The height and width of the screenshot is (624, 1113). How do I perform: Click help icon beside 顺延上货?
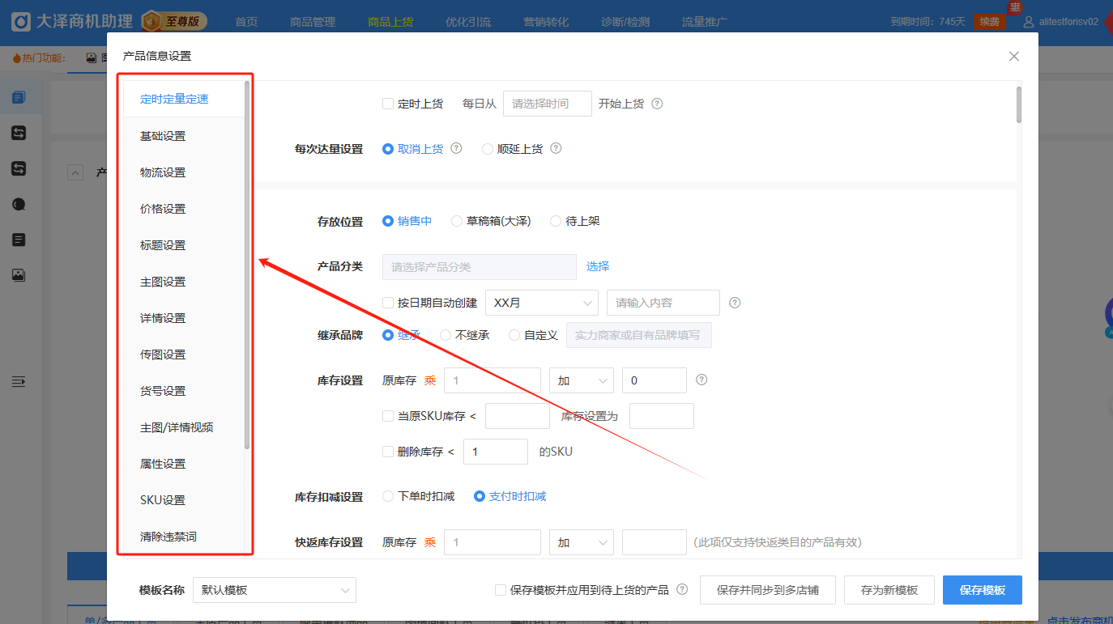click(556, 148)
